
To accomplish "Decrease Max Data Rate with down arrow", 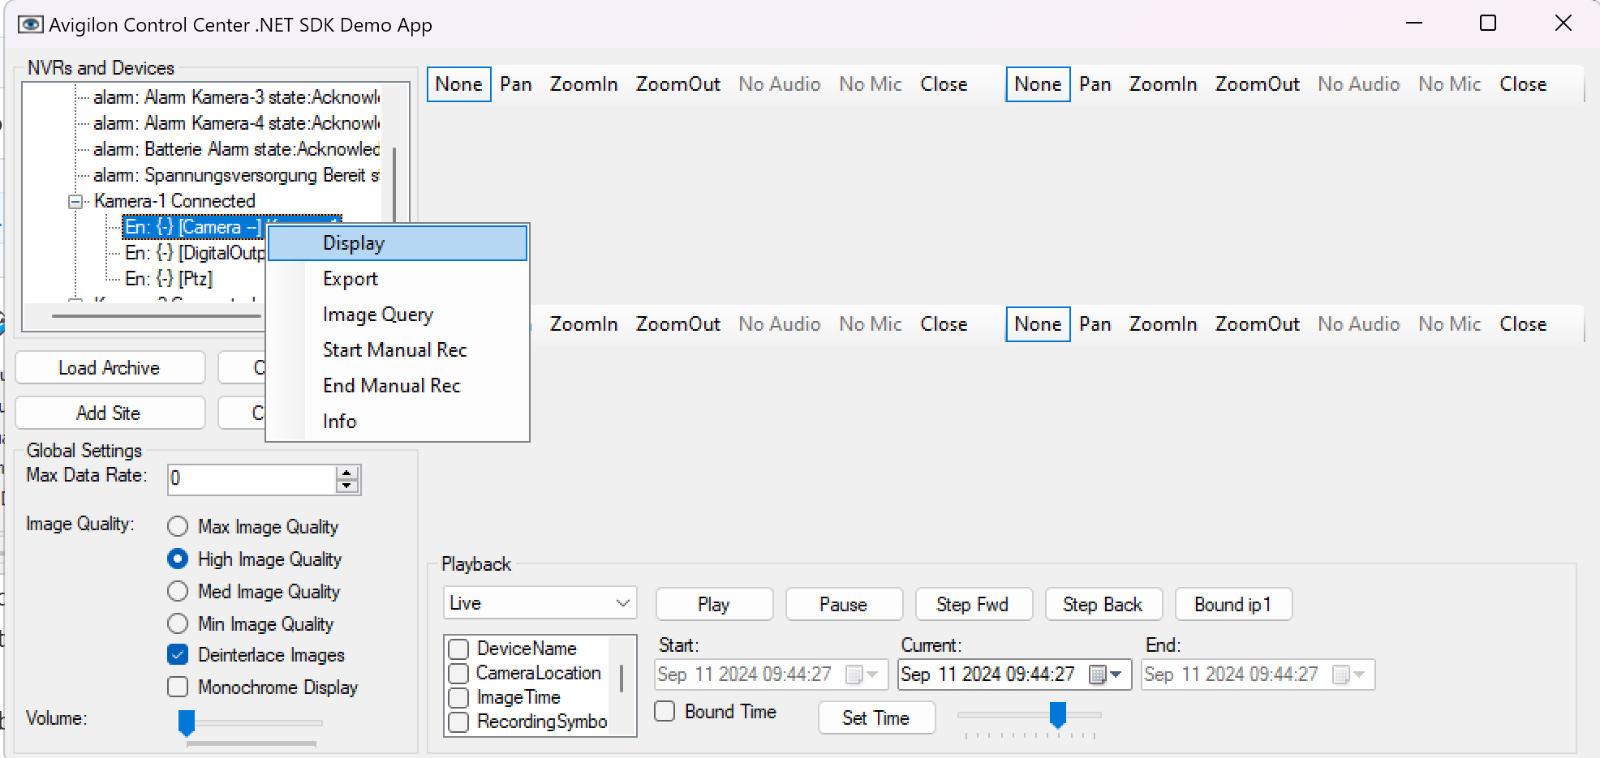I will pos(347,485).
